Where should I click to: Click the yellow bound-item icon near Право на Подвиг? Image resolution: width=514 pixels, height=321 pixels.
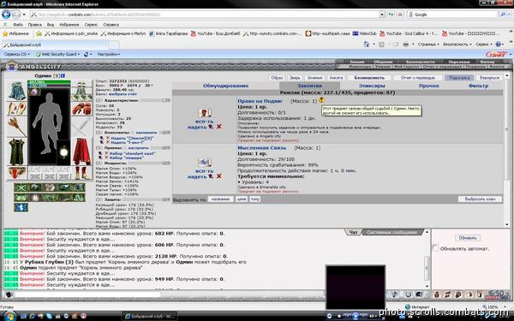(321, 100)
